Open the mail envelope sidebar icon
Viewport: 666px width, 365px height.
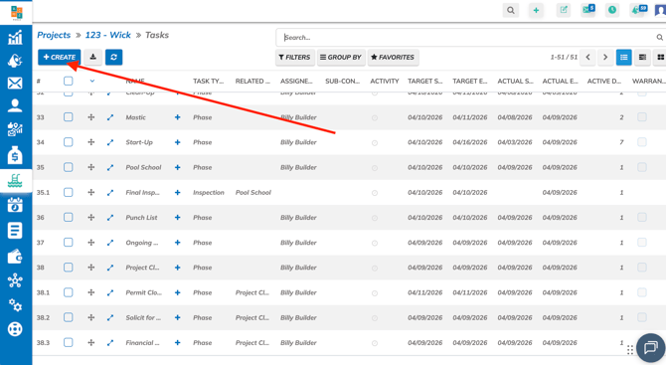pyautogui.click(x=15, y=83)
